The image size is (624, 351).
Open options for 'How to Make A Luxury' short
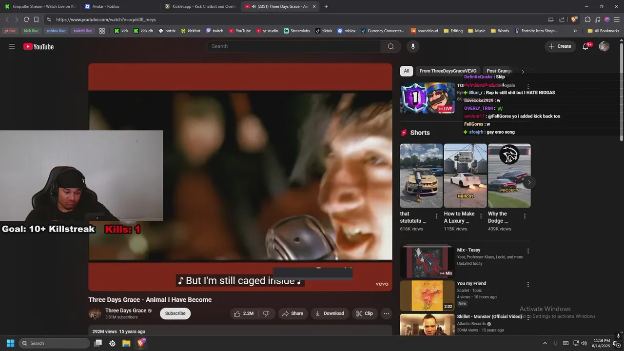pyautogui.click(x=481, y=216)
